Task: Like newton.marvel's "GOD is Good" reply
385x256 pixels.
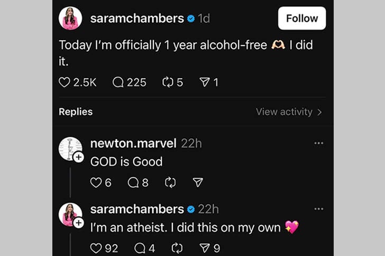Action: (96, 183)
